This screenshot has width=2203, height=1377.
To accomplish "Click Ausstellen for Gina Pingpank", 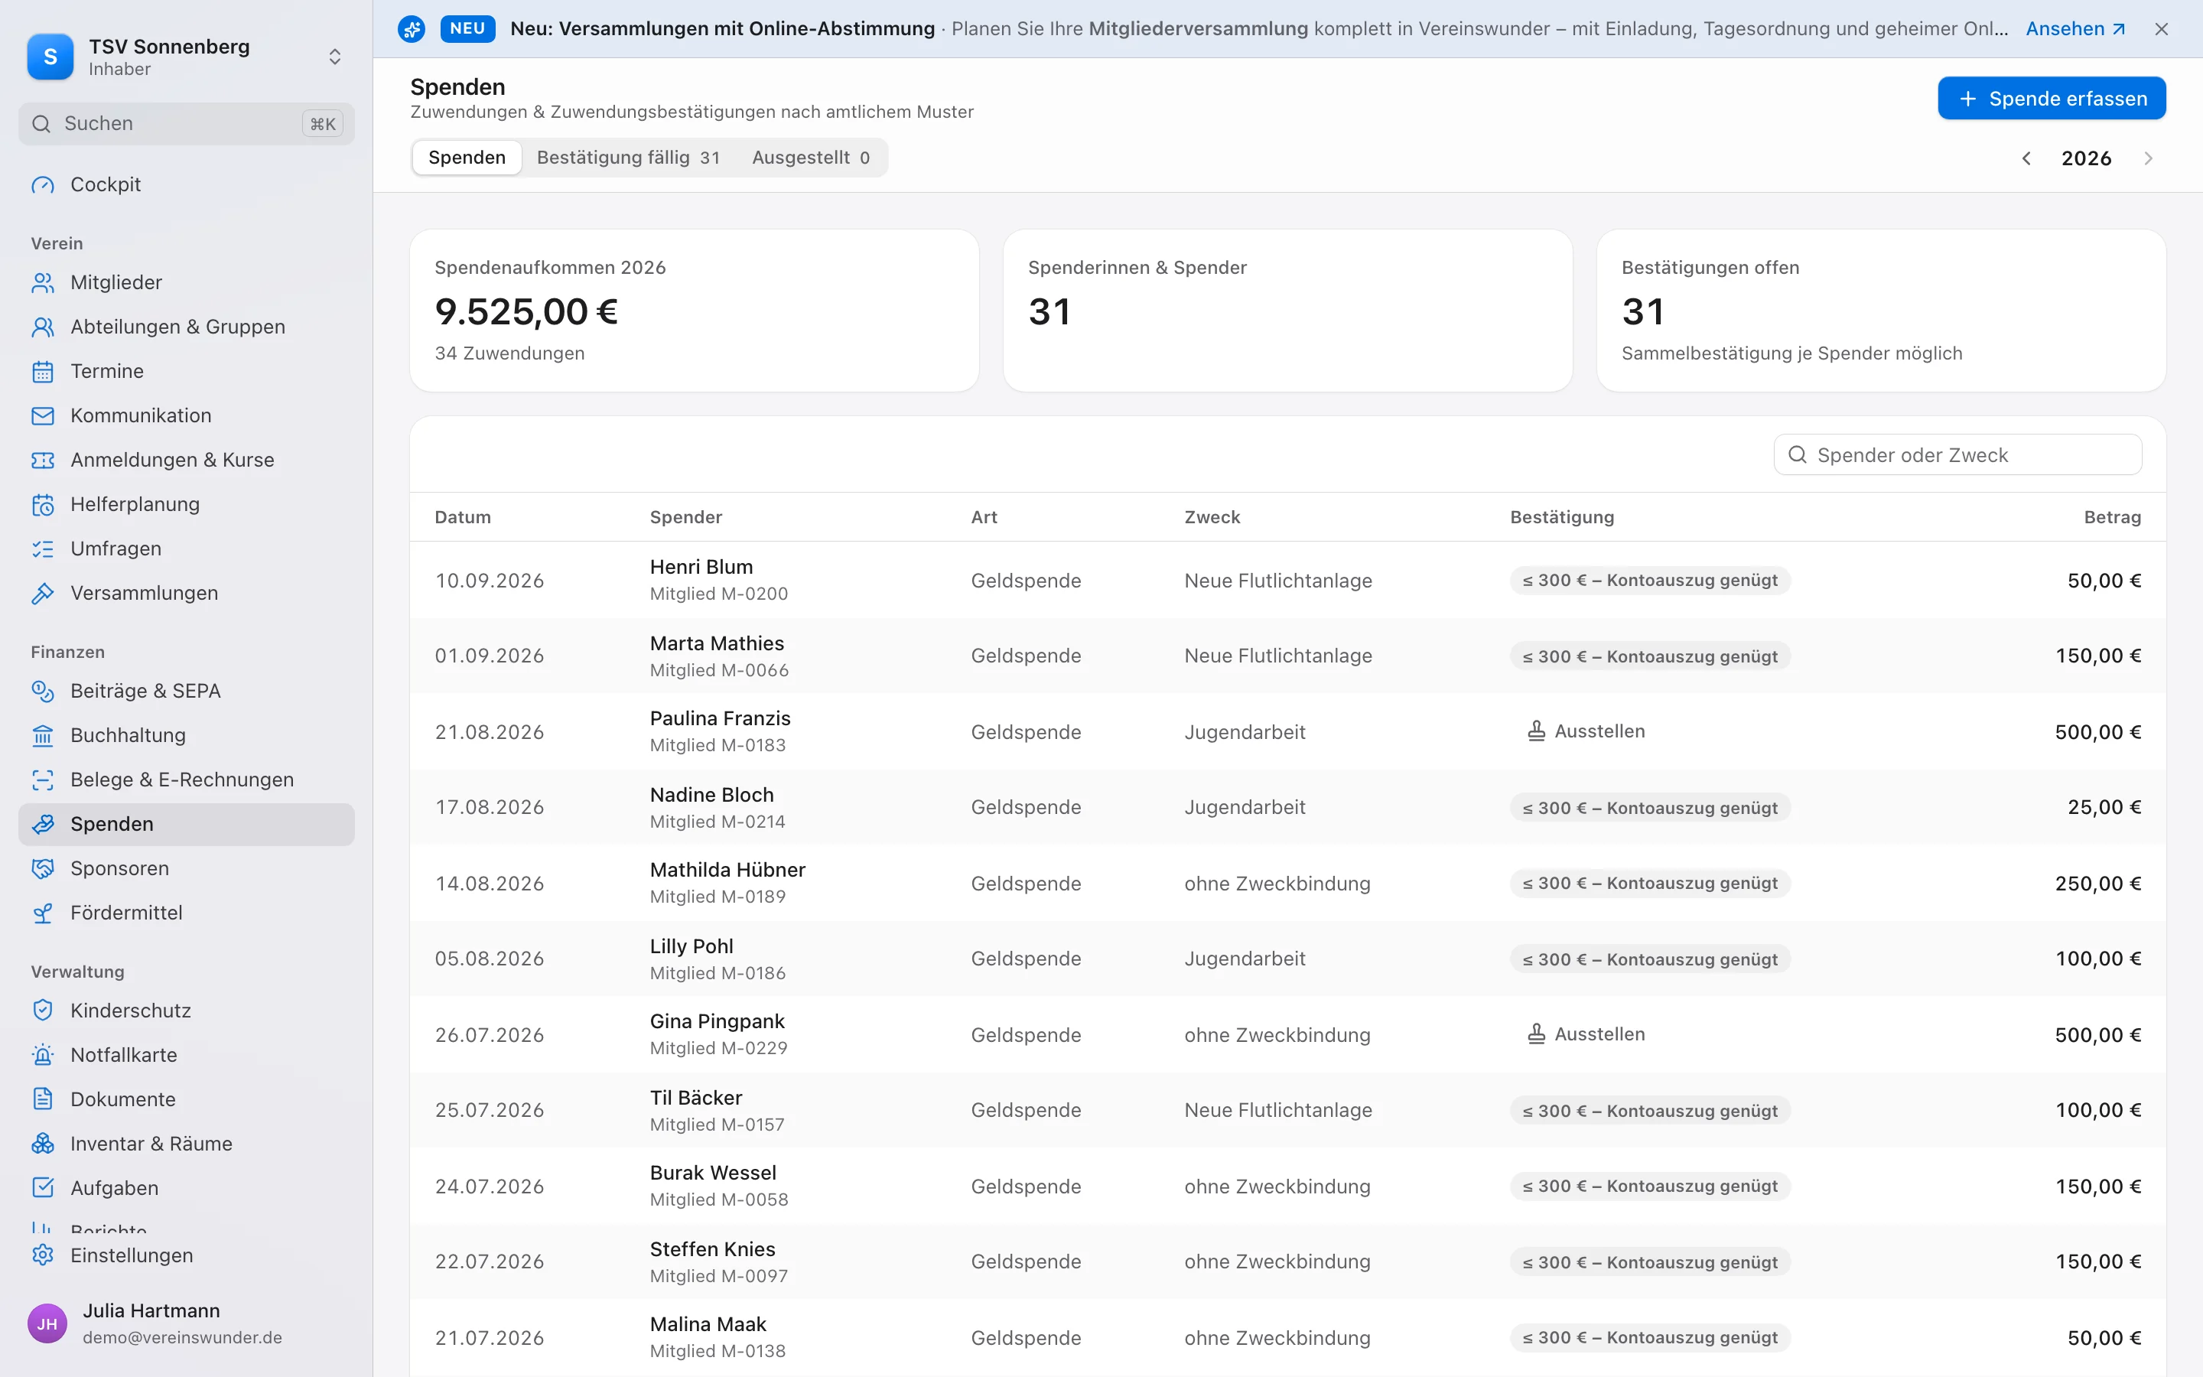I will 1586,1034.
